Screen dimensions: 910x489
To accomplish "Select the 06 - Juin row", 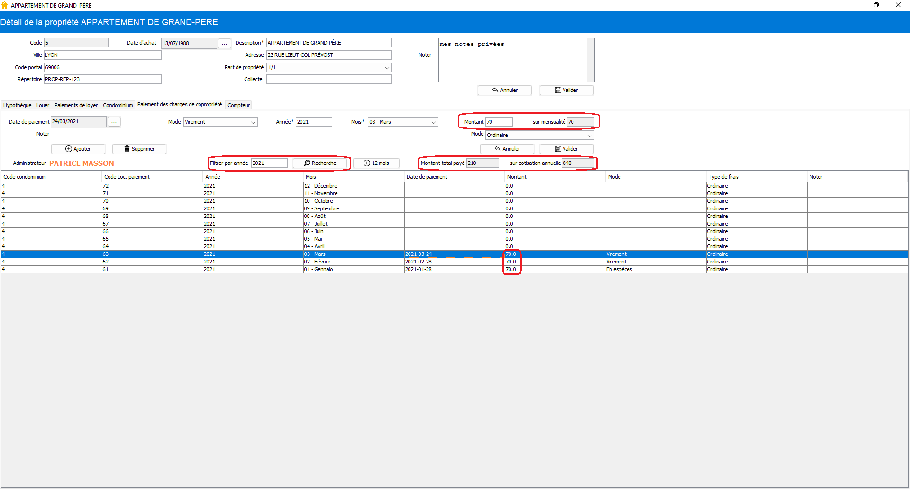I will coord(455,231).
